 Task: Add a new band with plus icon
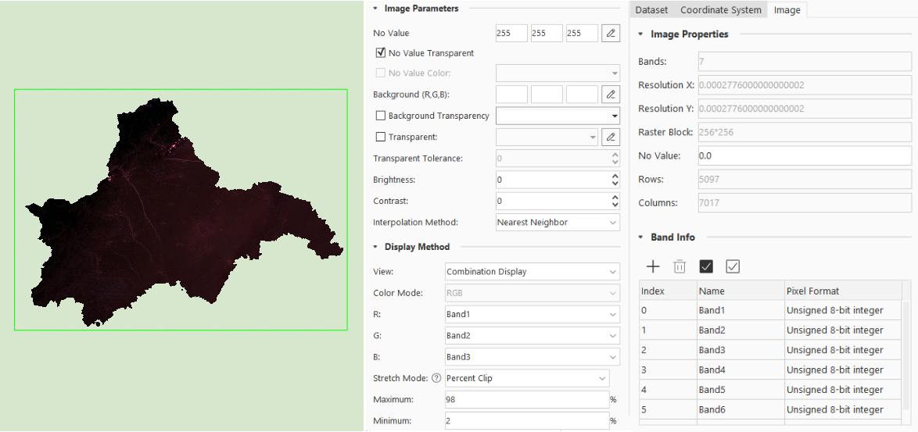pyautogui.click(x=654, y=266)
